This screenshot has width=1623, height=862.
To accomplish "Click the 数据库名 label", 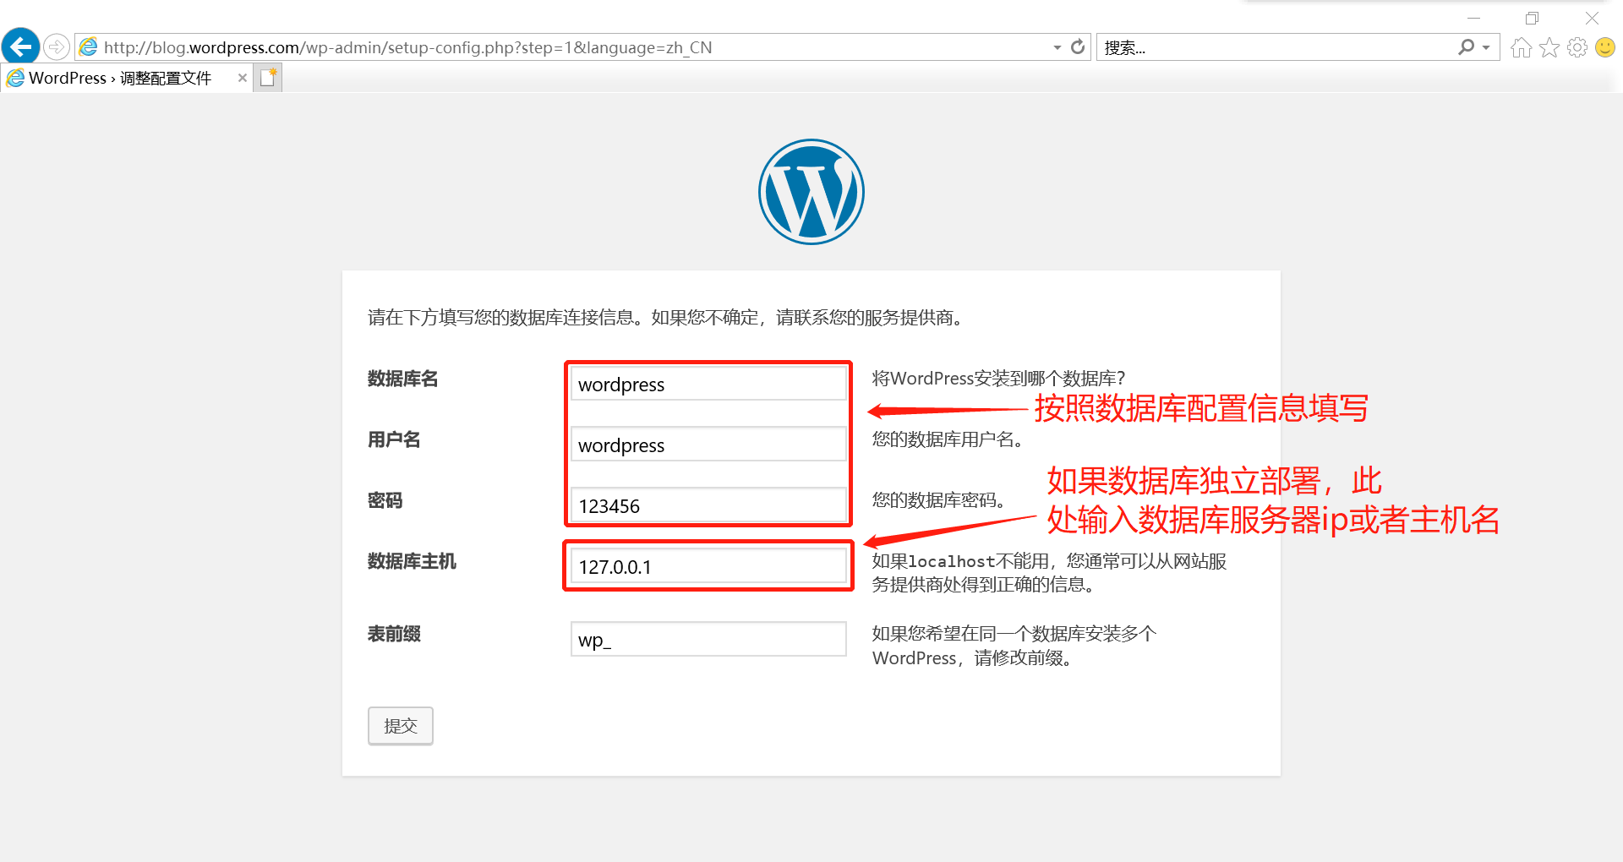I will (x=403, y=379).
